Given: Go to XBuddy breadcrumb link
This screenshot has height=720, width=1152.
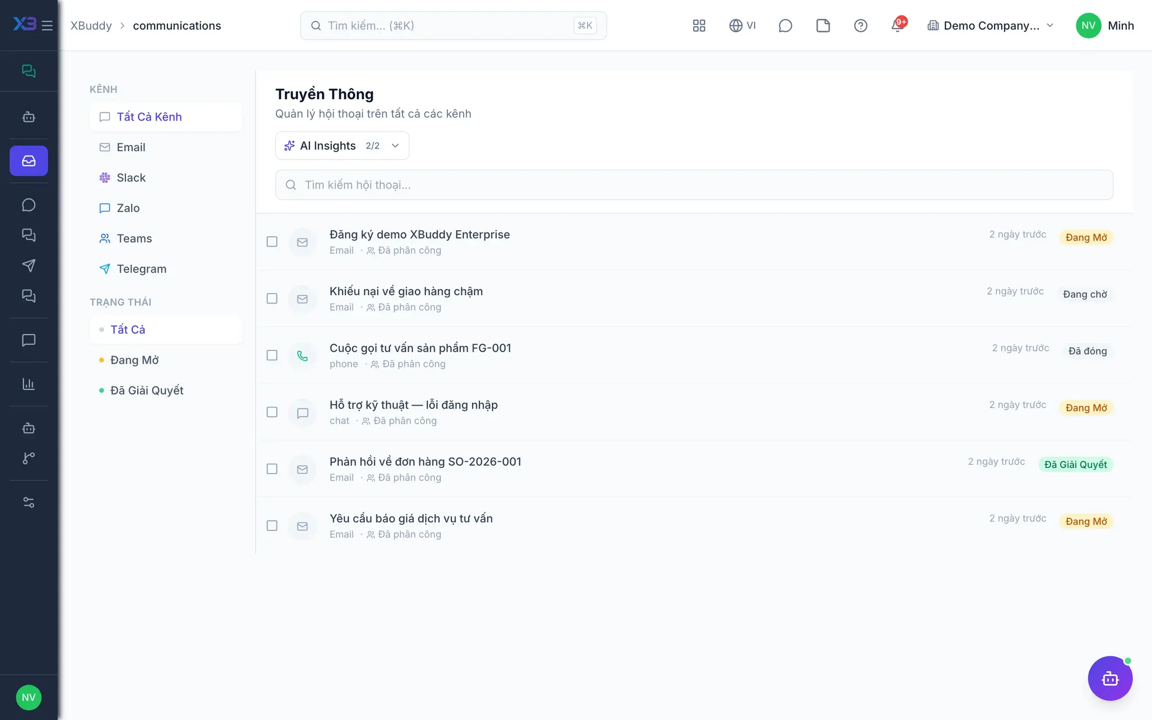Looking at the screenshot, I should click(91, 26).
